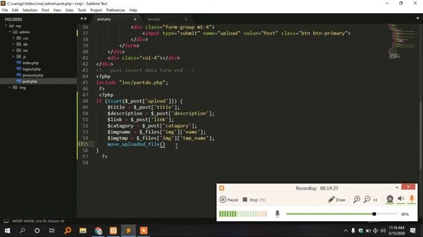The image size is (423, 237).
Task: Expand the js folder
Action: click(13, 57)
